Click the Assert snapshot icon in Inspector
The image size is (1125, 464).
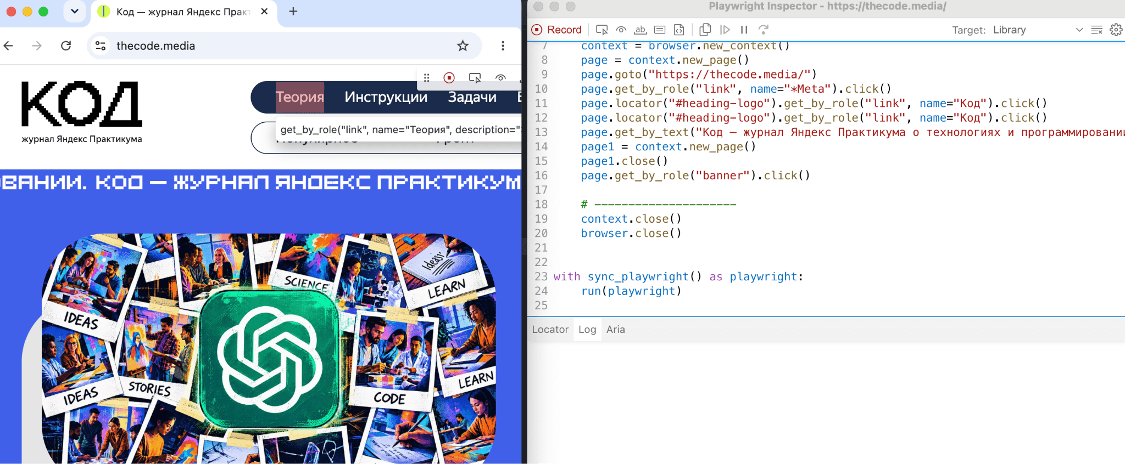[x=679, y=30]
